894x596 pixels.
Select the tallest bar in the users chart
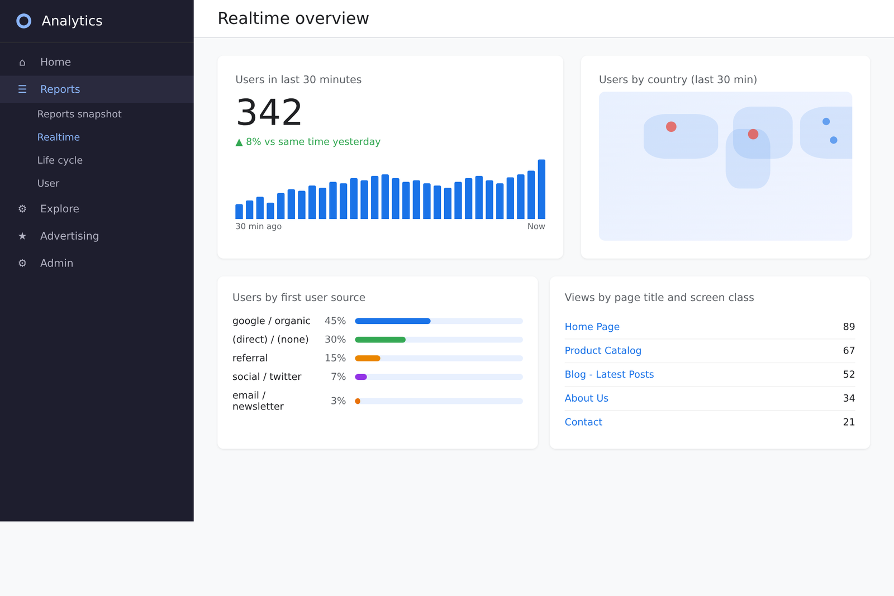click(541, 190)
